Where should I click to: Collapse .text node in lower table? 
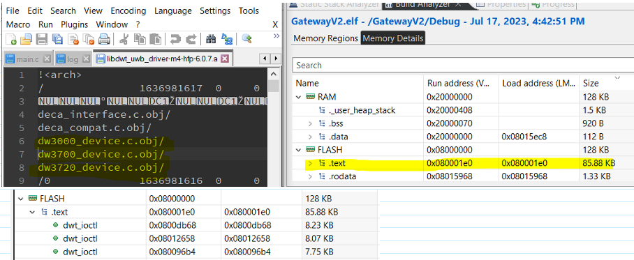tap(32, 212)
